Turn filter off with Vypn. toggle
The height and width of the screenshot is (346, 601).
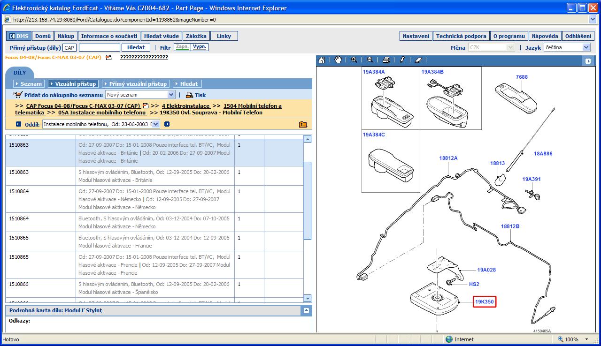click(200, 47)
